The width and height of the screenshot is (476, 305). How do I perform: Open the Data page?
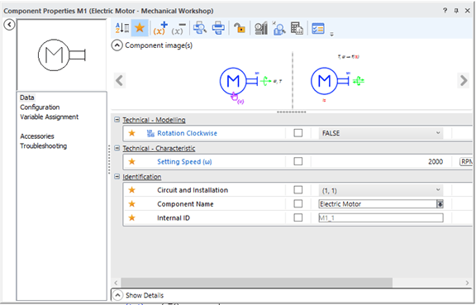click(x=27, y=98)
